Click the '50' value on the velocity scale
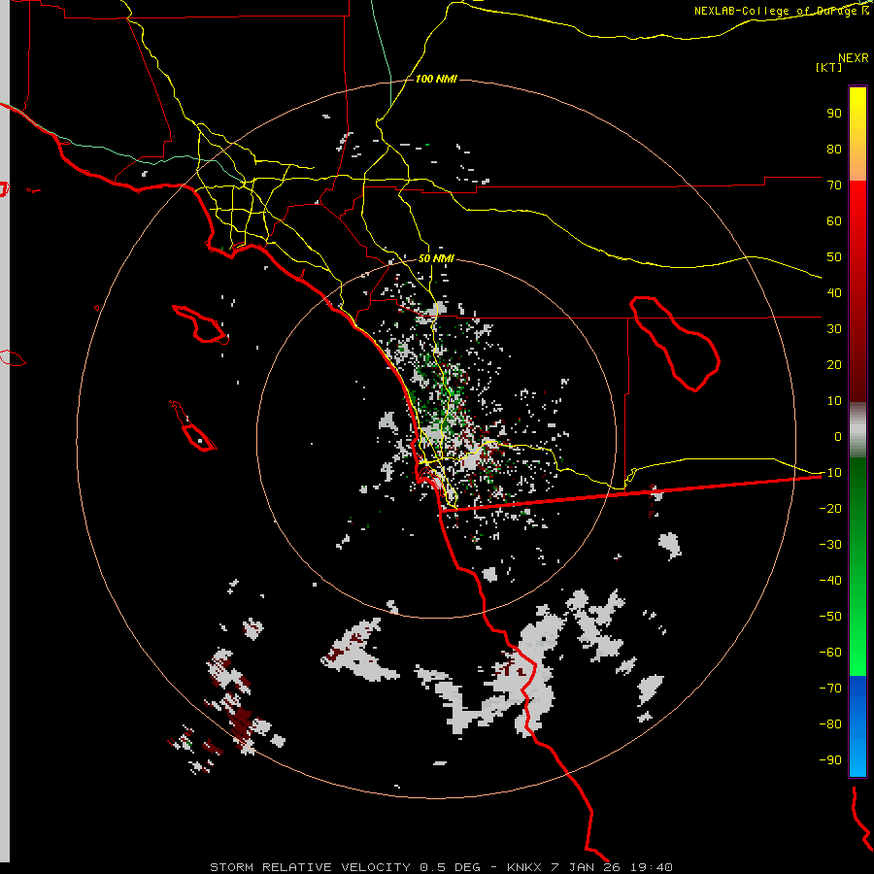 [x=834, y=257]
